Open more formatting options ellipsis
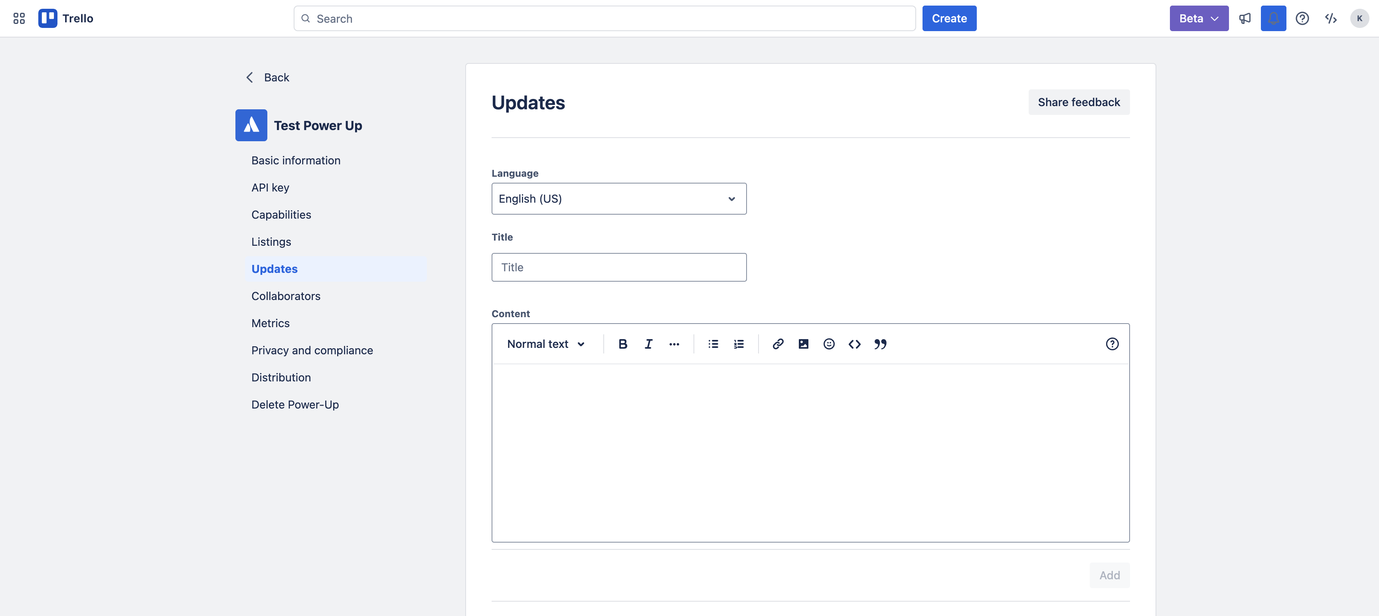The image size is (1379, 616). (x=674, y=344)
